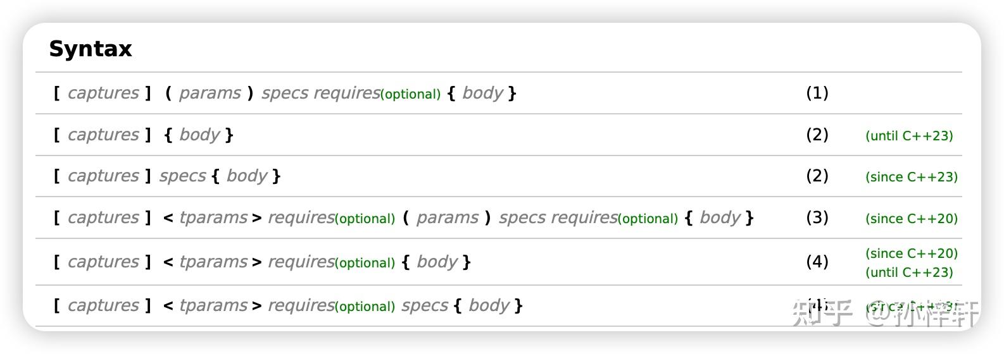
Task: Click '(until C++23)' label next to row (2)
Action: click(909, 136)
